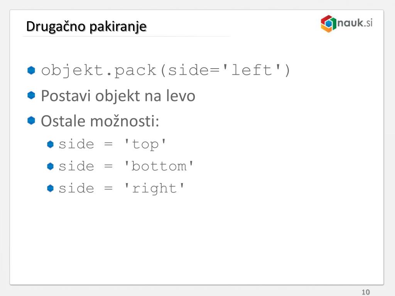
Task: Click the word 'left' in the code line
Action: coord(252,70)
